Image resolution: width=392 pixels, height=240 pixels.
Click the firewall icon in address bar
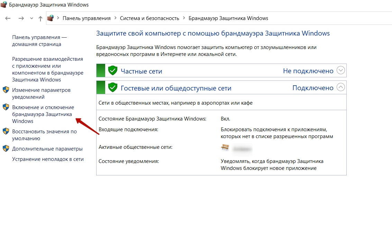click(51, 18)
